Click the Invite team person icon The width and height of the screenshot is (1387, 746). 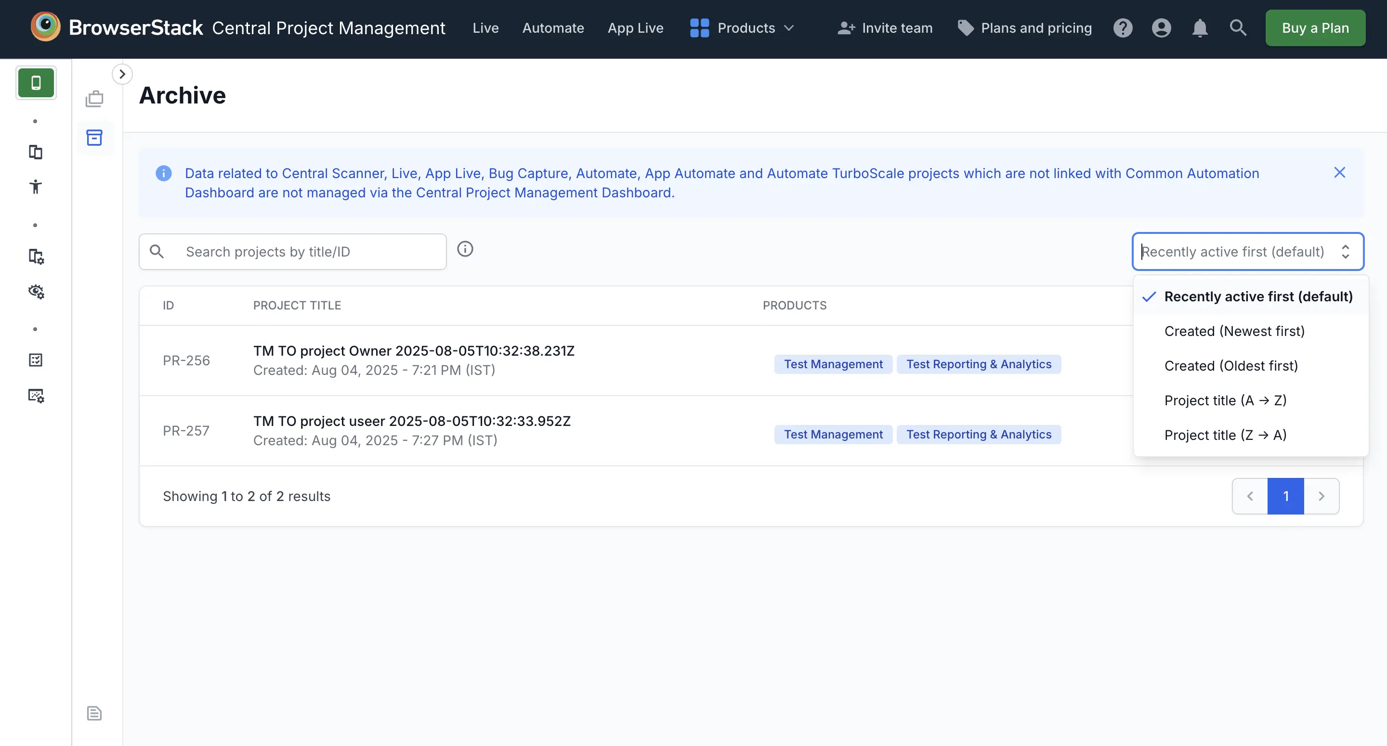(846, 28)
